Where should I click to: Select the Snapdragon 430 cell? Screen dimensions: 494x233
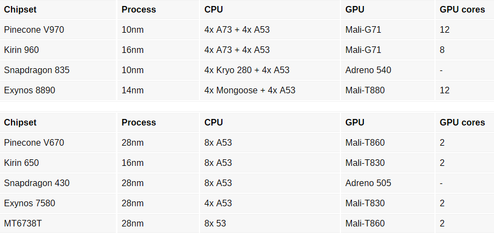pyautogui.click(x=58, y=183)
